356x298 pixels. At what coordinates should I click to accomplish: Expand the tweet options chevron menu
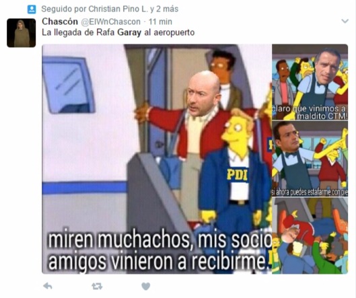(345, 22)
